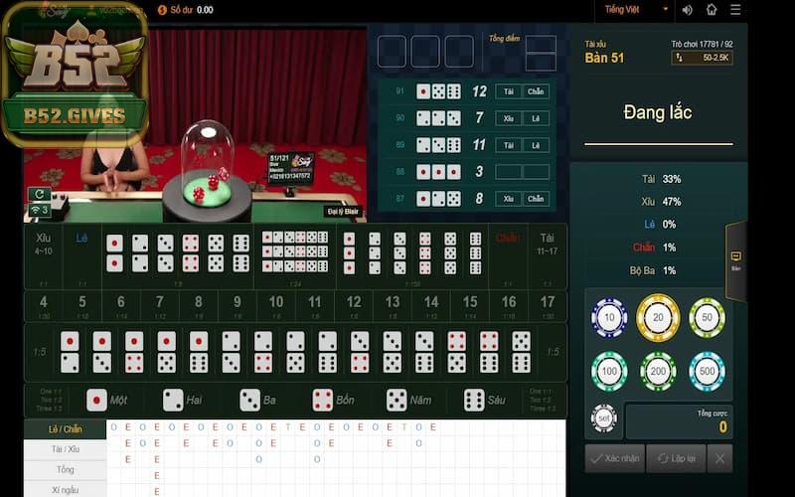Viewport: 795px width, 497px height.
Task: Switch to the Tài / Xỉu history tab
Action: pos(66,449)
